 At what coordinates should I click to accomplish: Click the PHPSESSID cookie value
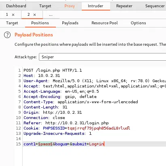pyautogui.click(x=99, y=128)
